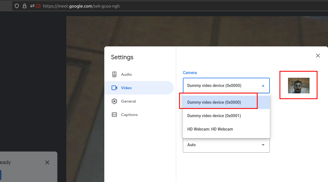Click the Audio speaker icon in Settings
Screen dimensions: 328x182
(114, 74)
